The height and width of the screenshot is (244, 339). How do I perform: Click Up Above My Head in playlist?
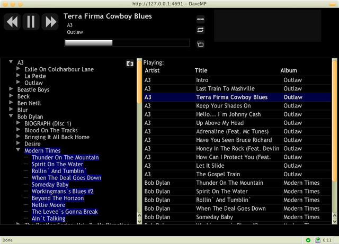(x=237, y=123)
